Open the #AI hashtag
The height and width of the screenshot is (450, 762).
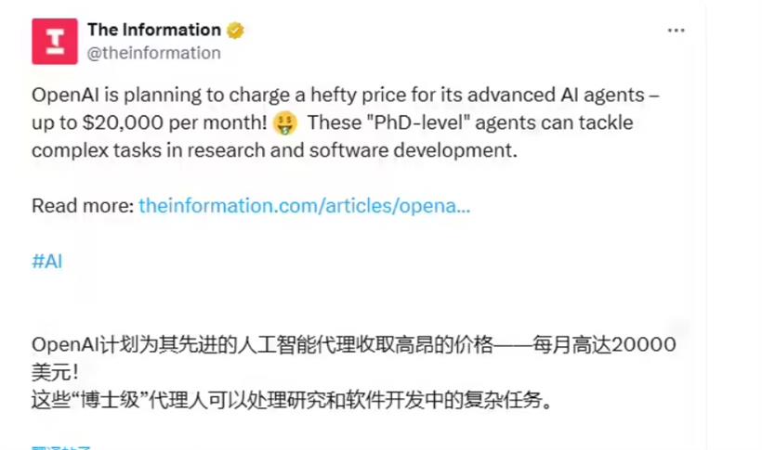pyautogui.click(x=47, y=261)
